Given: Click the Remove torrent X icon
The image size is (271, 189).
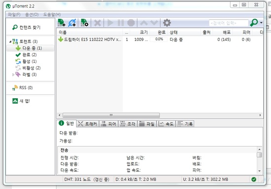Looking at the screenshot, I should click(x=98, y=23).
